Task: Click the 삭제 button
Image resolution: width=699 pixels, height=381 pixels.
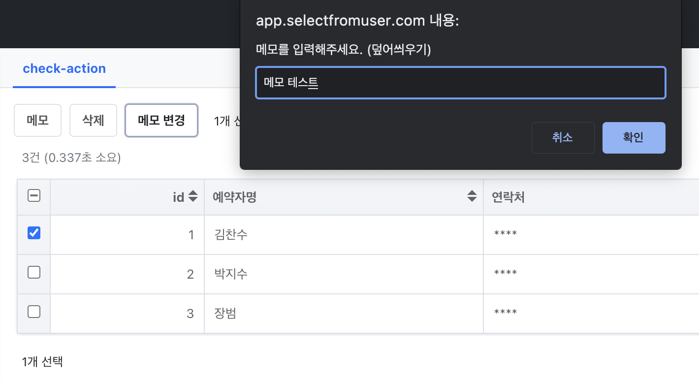Action: pyautogui.click(x=93, y=120)
